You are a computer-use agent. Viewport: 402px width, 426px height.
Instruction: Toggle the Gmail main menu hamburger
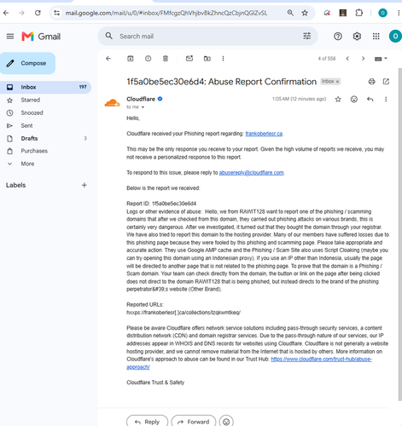(10, 37)
